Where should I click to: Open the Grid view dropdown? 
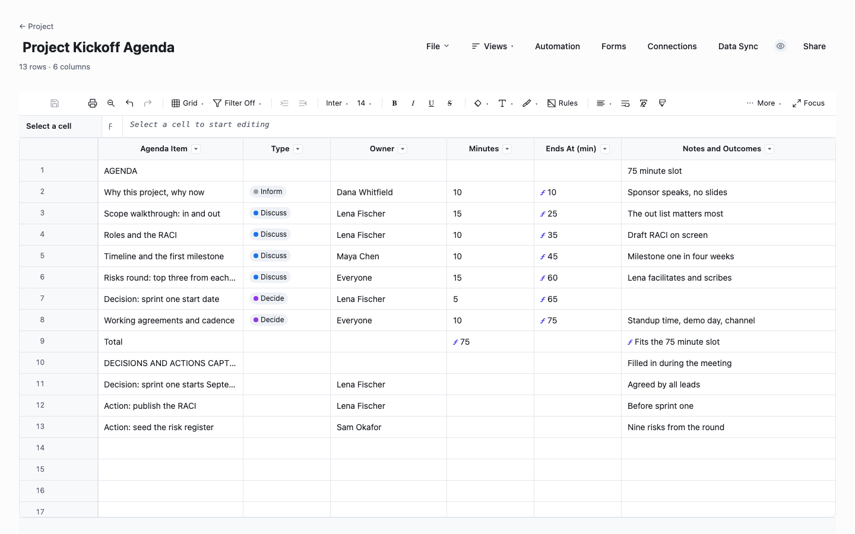coord(188,103)
